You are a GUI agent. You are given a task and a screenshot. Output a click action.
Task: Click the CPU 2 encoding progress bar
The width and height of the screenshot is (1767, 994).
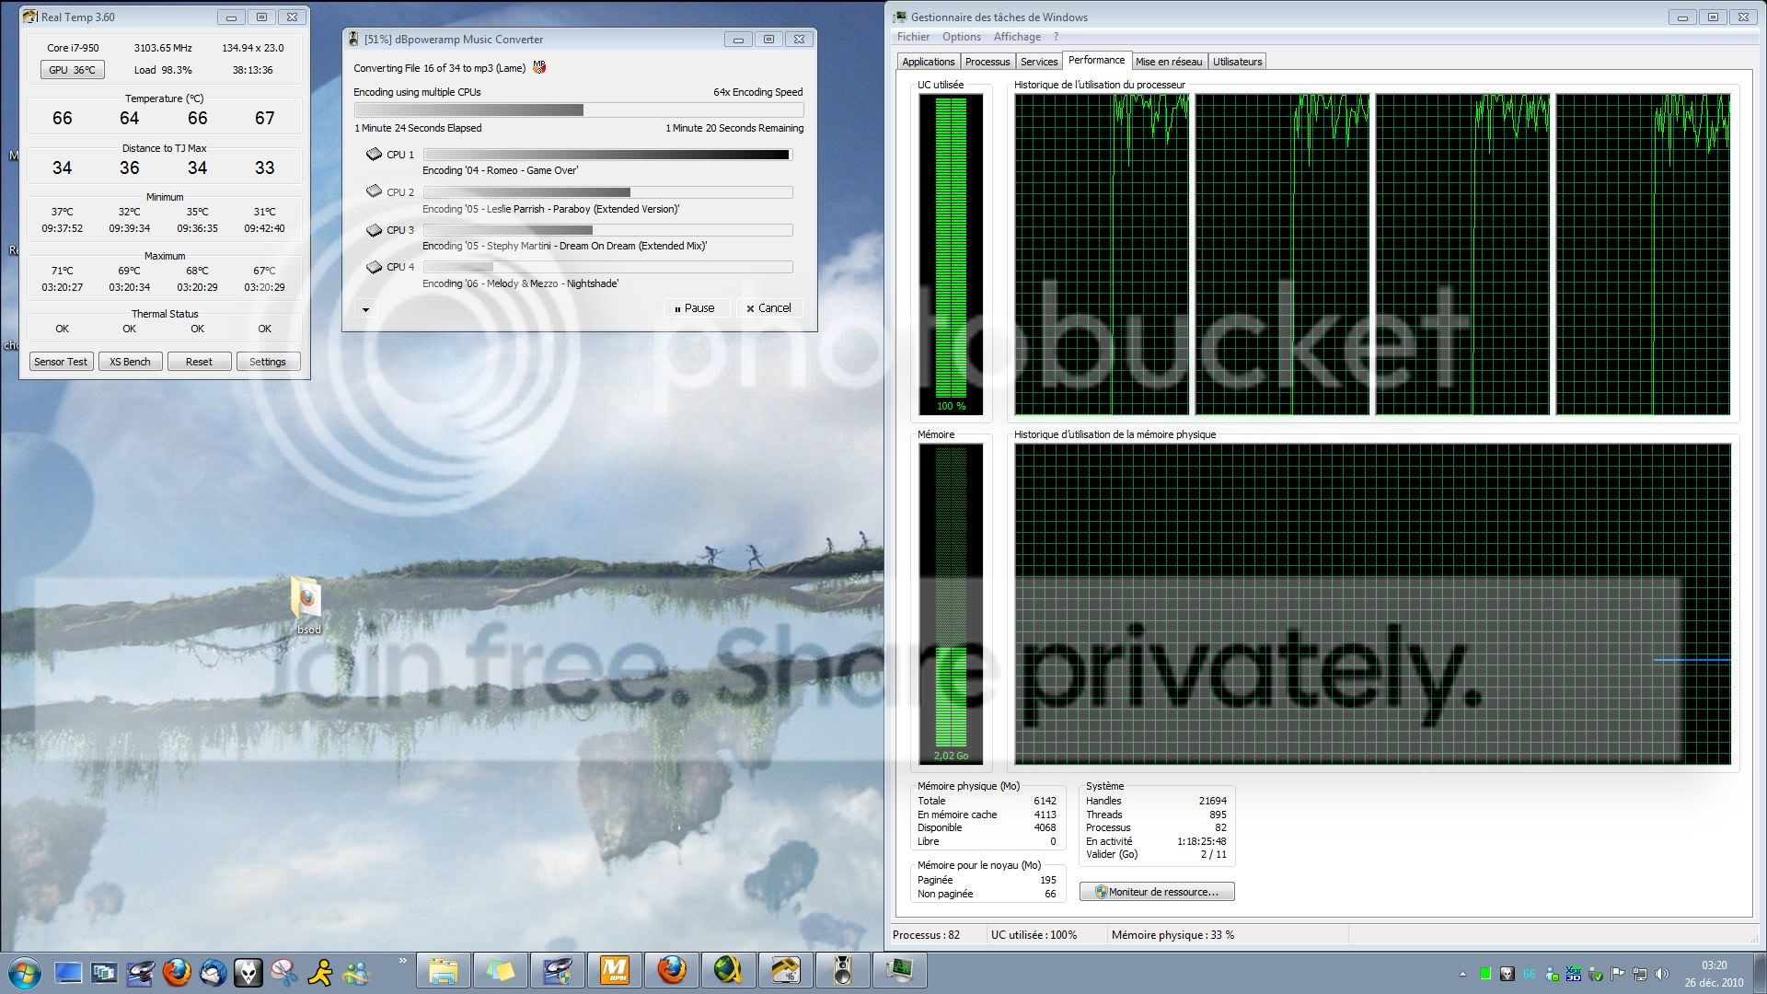click(607, 192)
